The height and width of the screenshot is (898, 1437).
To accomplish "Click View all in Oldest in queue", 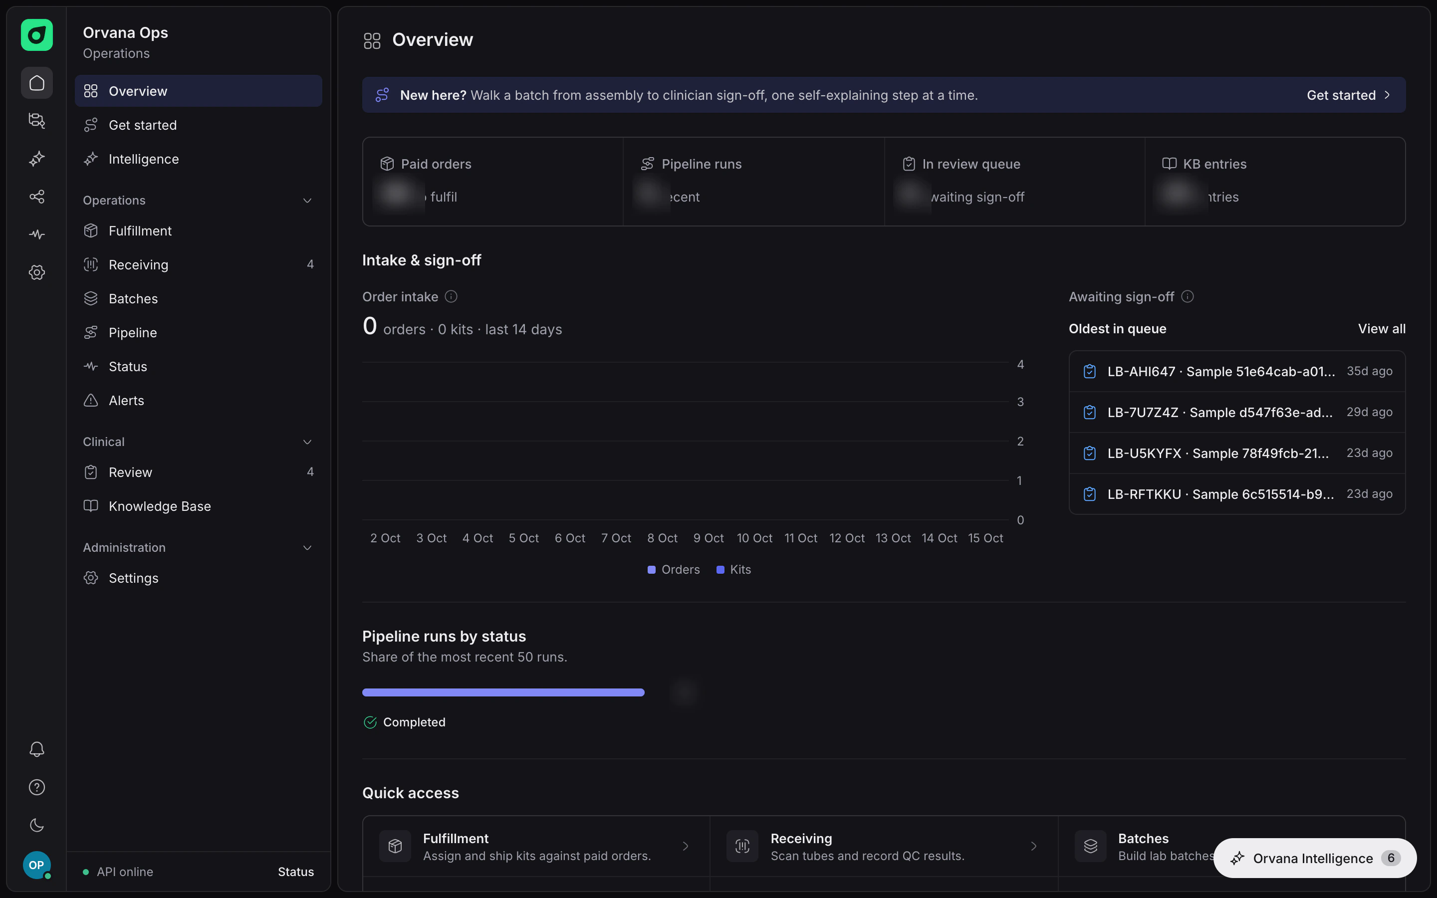I will click(1381, 329).
